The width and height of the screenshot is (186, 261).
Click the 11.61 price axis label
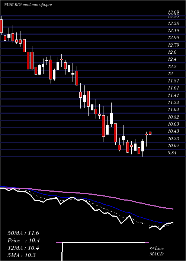click(x=173, y=88)
